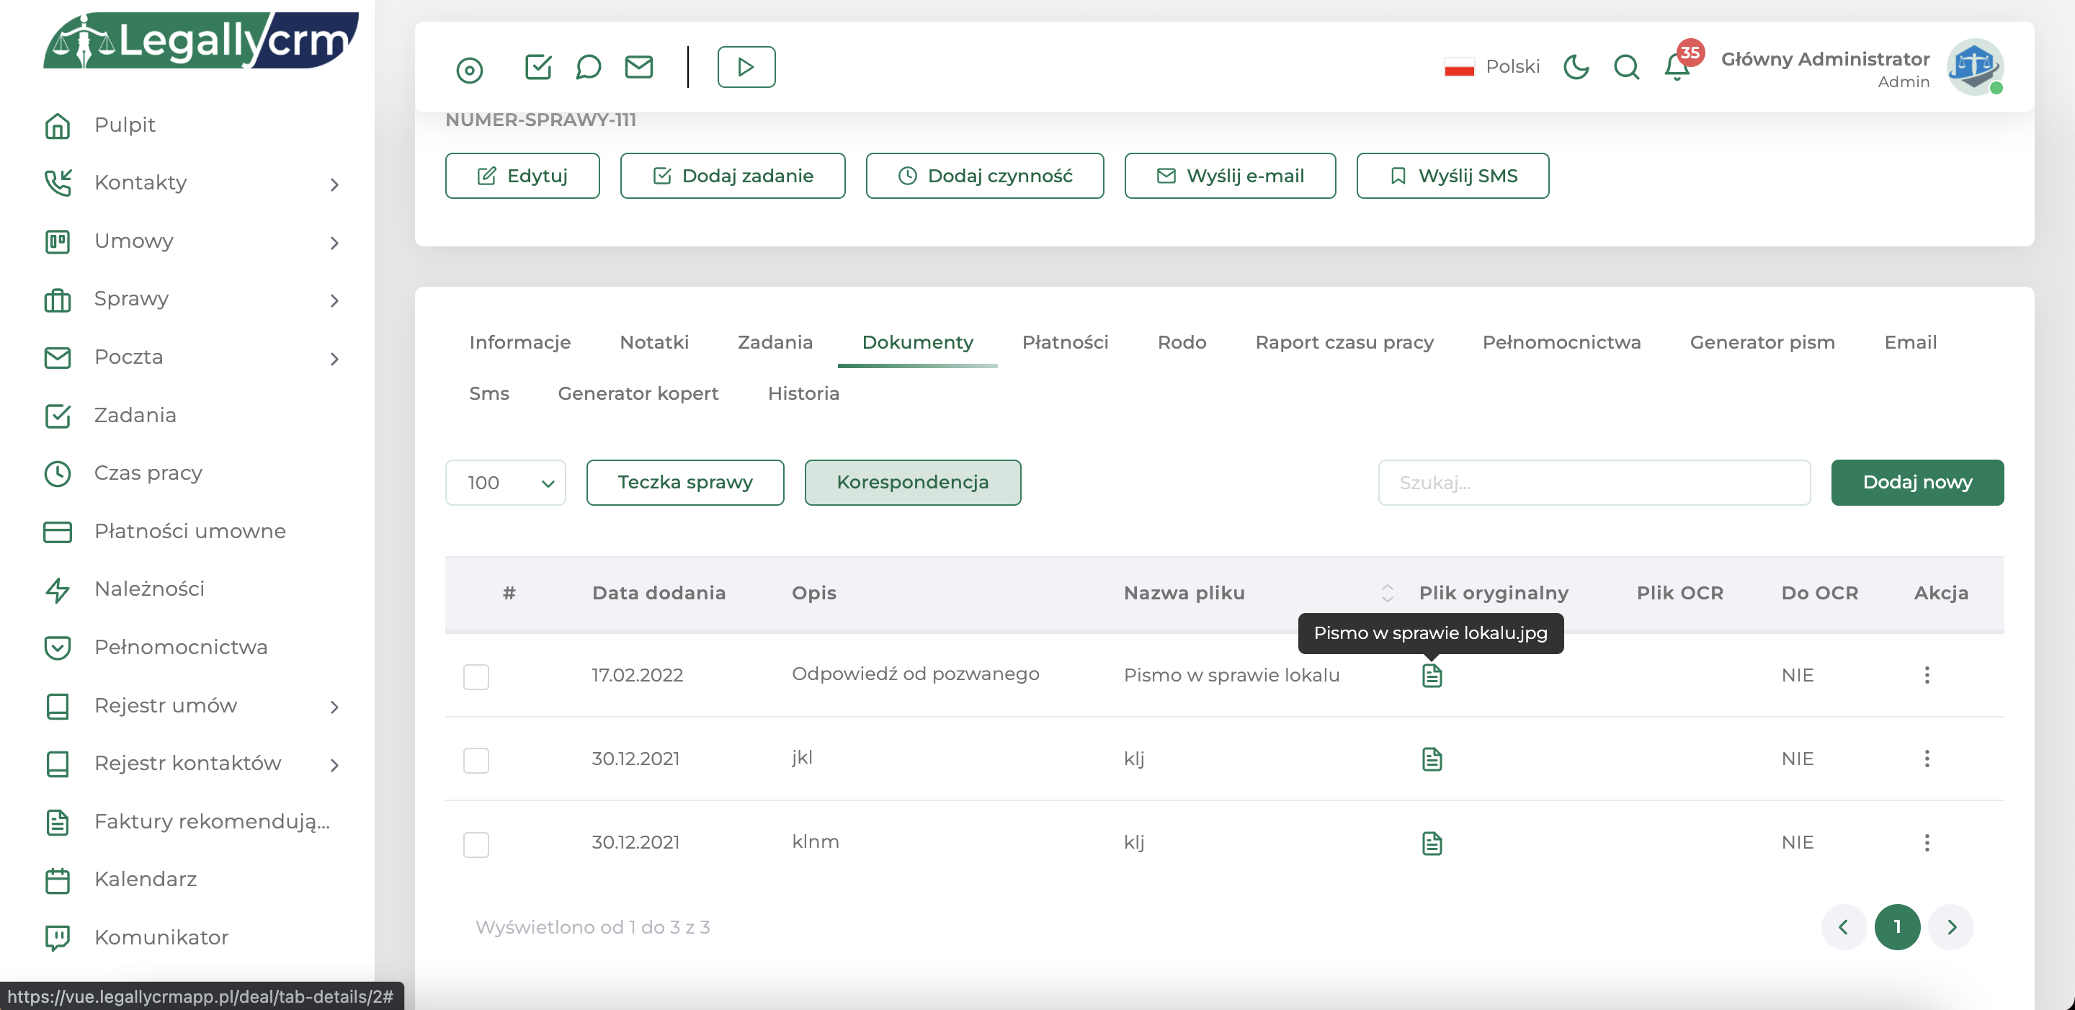Open action menu dots for klnm row
Screen dimensions: 2075x1010
(1927, 842)
